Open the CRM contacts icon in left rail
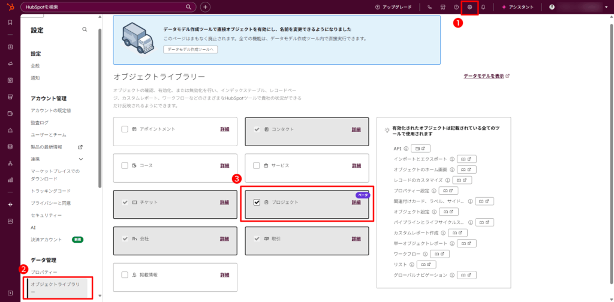Screen dimensions: 614x302 point(10,47)
